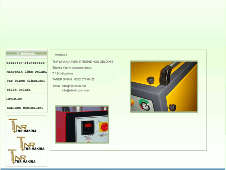The image size is (226, 170).
Task: Click 'Sitemiz Yapım aşamasındadır.' text
Action: [x=72, y=68]
